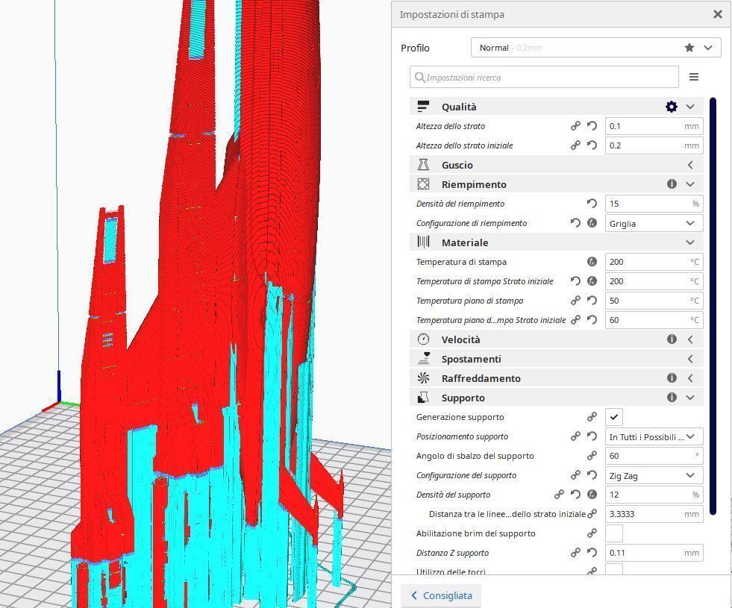Focus the Impostazioni ricerca search field
This screenshot has height=608, width=732.
[x=544, y=77]
